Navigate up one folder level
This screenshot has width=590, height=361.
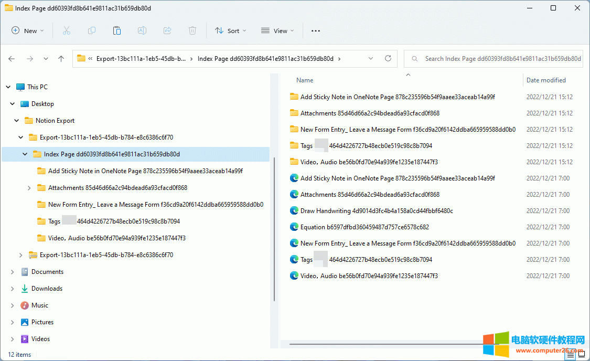click(61, 59)
